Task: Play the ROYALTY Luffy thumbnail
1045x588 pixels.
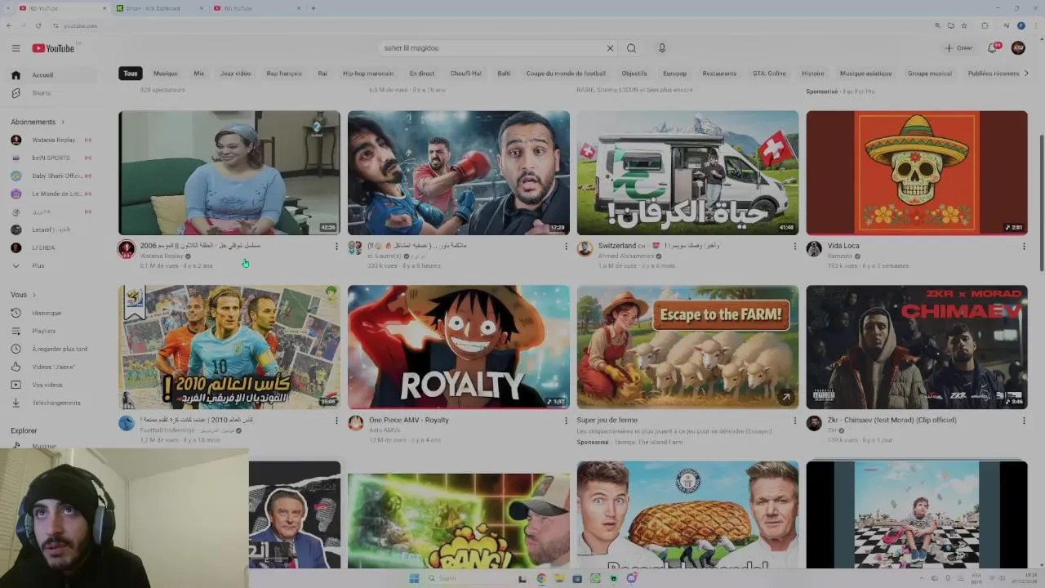Action: tap(459, 347)
